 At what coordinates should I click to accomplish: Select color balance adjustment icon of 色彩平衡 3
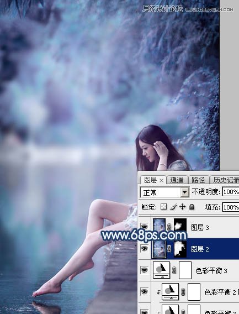161,270
